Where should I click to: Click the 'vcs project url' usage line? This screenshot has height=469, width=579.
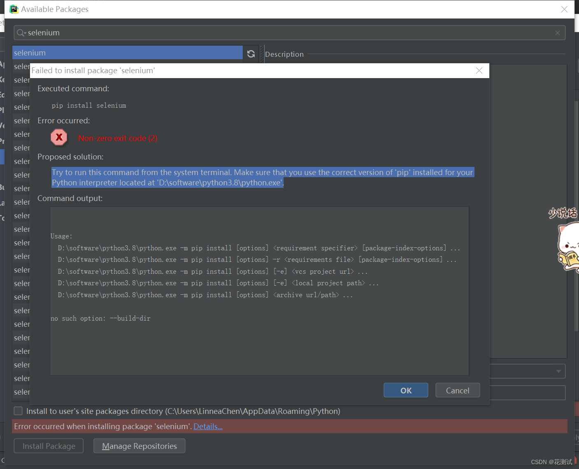[213, 272]
